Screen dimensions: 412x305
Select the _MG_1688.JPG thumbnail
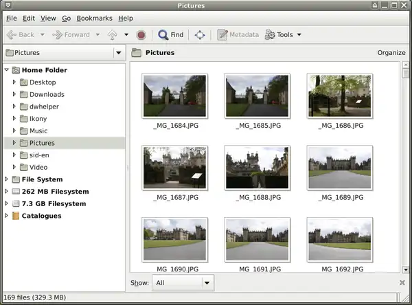(x=257, y=168)
